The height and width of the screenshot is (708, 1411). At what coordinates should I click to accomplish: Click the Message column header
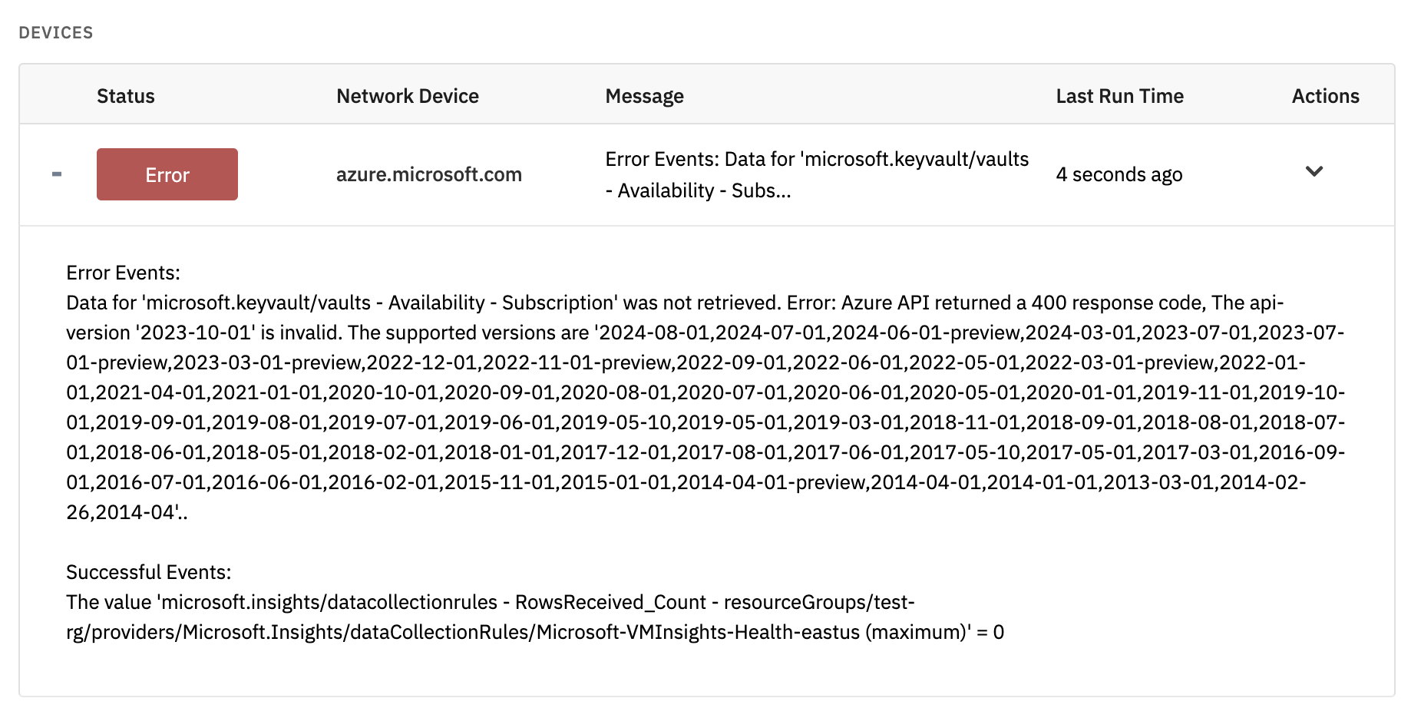point(644,96)
